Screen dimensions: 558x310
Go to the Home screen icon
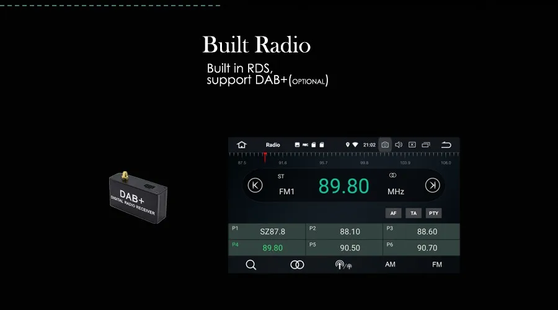(242, 144)
